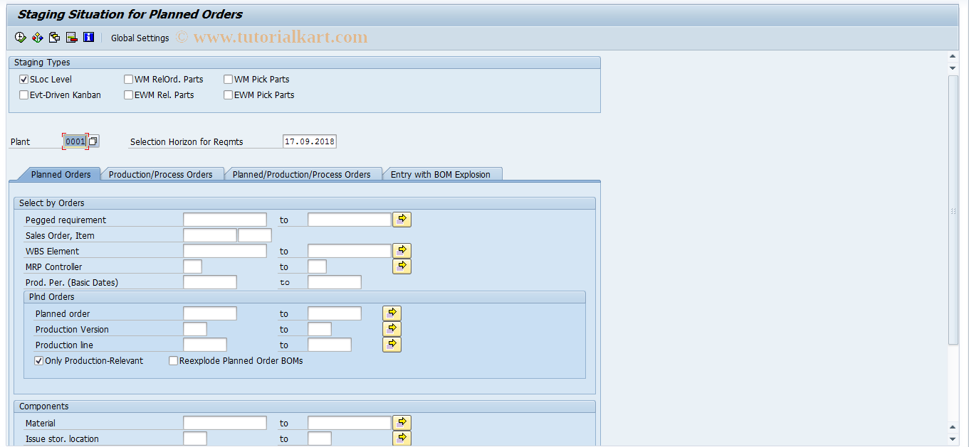
Task: Click MRP Controller to field
Action: point(317,266)
